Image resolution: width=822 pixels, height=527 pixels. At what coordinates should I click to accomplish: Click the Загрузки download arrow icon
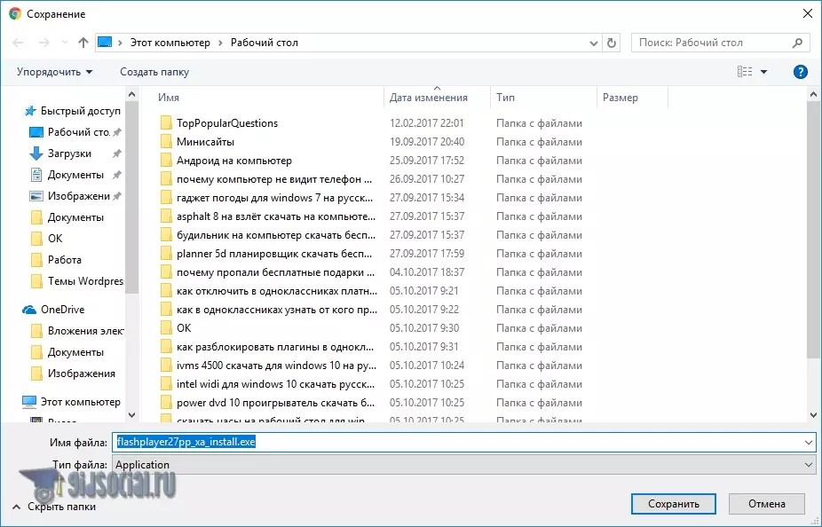point(36,153)
